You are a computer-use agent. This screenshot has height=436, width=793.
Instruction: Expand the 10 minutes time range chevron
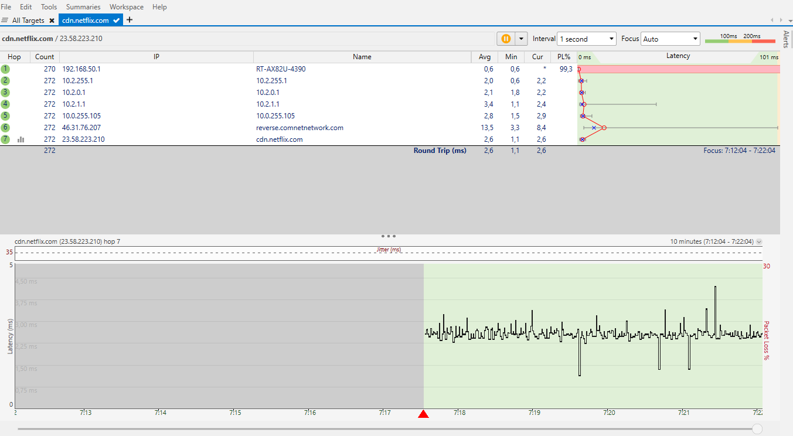[759, 241]
